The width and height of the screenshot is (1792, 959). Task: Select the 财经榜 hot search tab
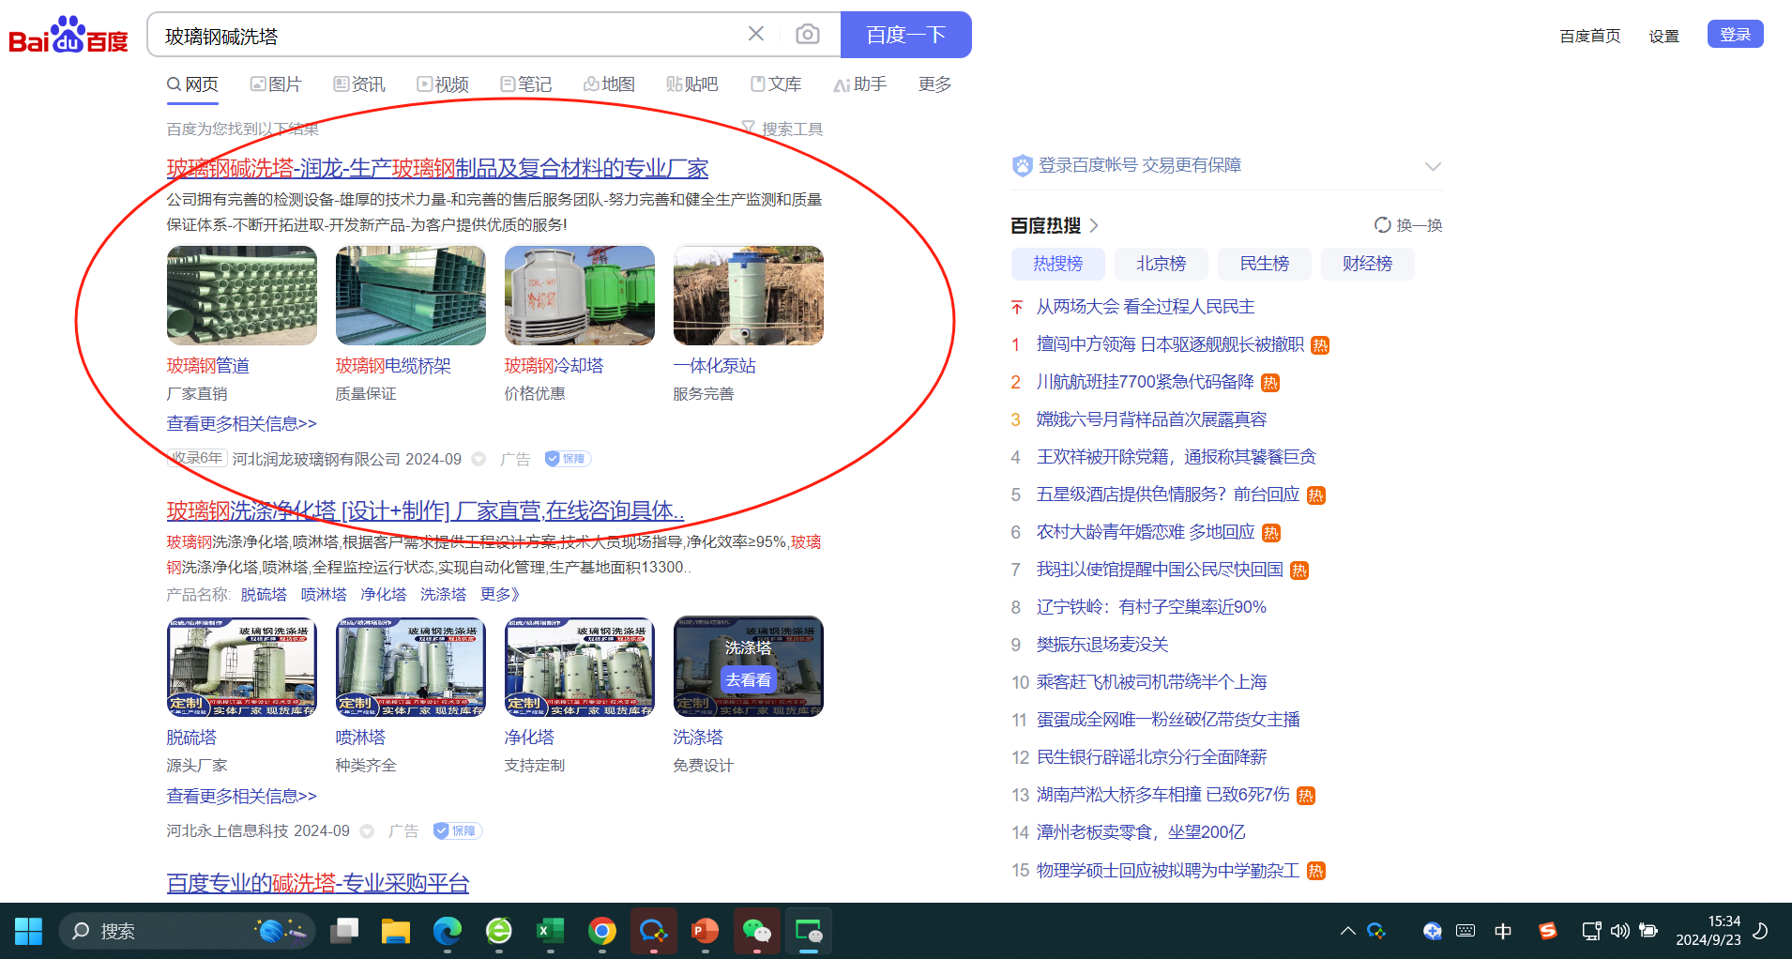1367,264
